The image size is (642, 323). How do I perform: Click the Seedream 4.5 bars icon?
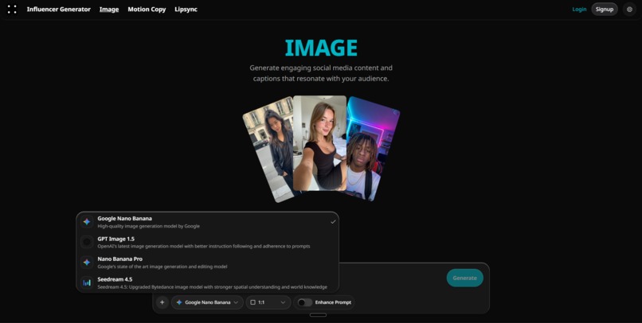point(87,282)
